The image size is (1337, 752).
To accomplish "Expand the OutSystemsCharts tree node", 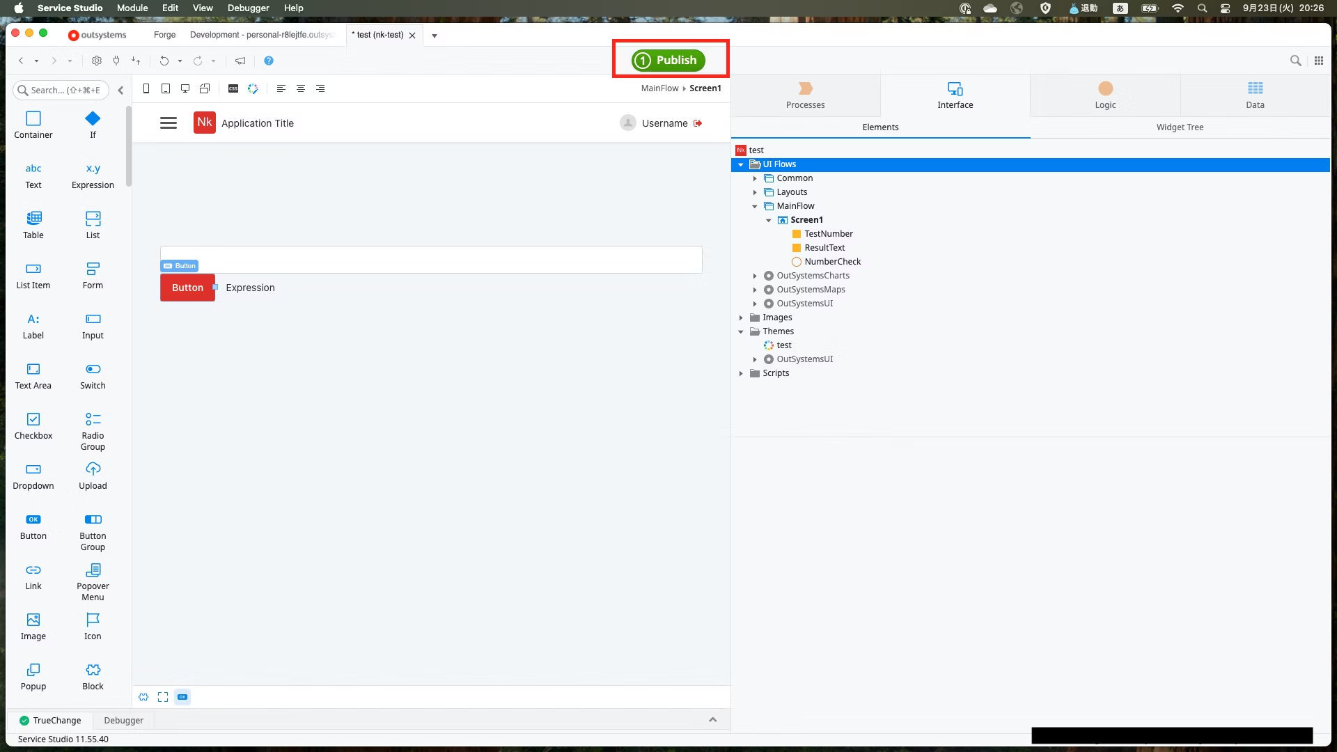I will click(755, 276).
